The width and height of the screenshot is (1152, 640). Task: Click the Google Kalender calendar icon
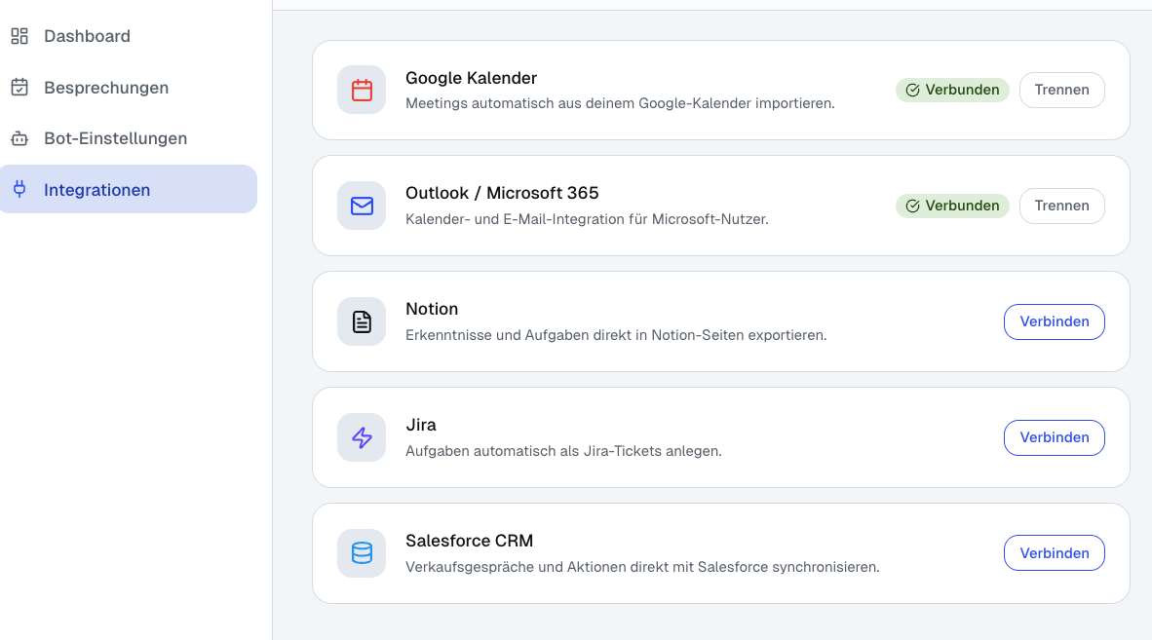click(x=361, y=90)
